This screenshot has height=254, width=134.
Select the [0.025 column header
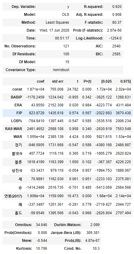[106, 81]
